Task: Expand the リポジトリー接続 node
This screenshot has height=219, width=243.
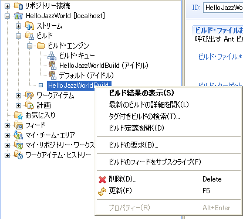Action: point(7,6)
